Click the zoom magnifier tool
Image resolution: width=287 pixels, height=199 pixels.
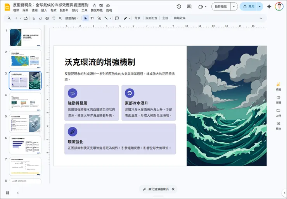tap(61, 18)
